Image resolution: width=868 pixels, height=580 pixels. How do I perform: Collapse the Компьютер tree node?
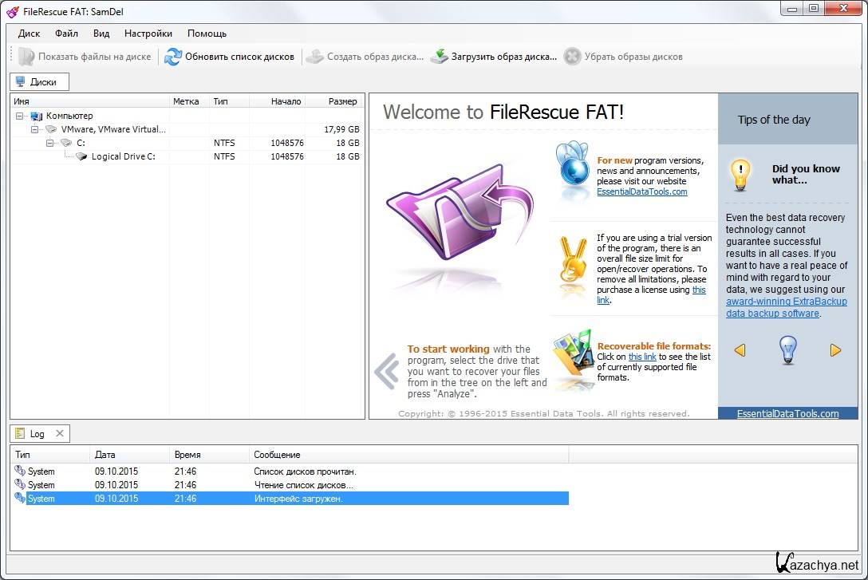click(19, 116)
